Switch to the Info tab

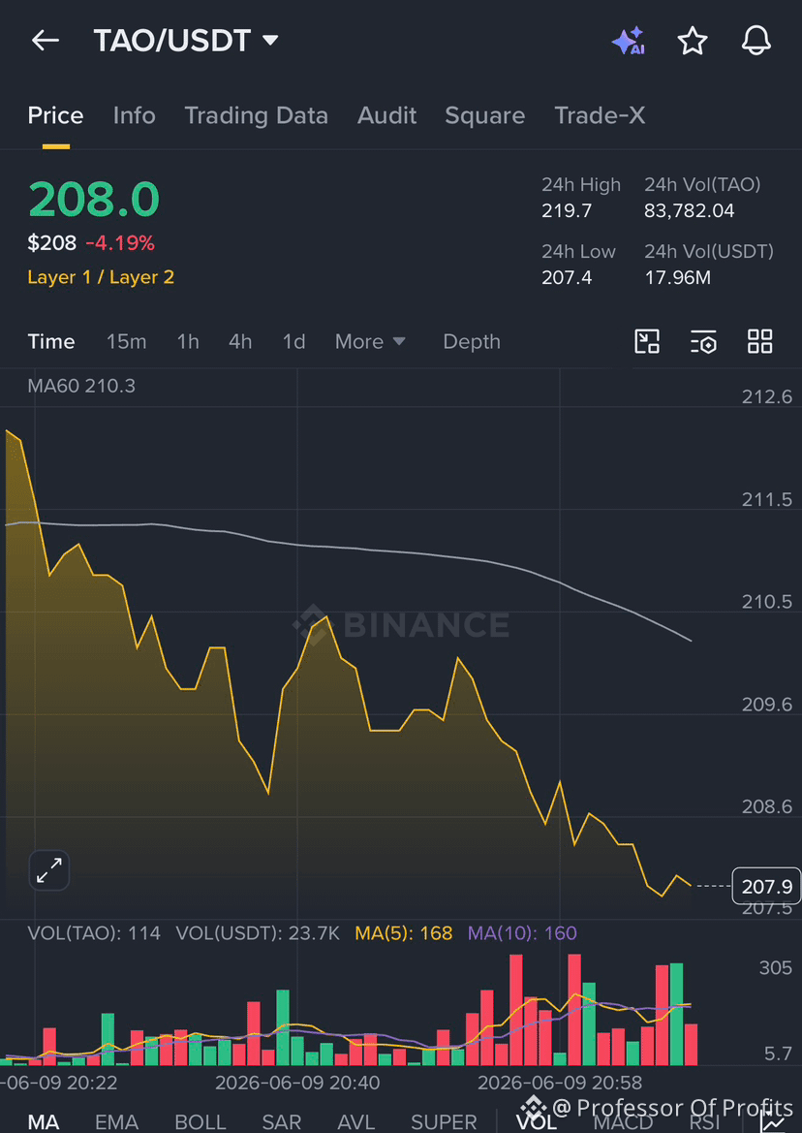[x=135, y=115]
